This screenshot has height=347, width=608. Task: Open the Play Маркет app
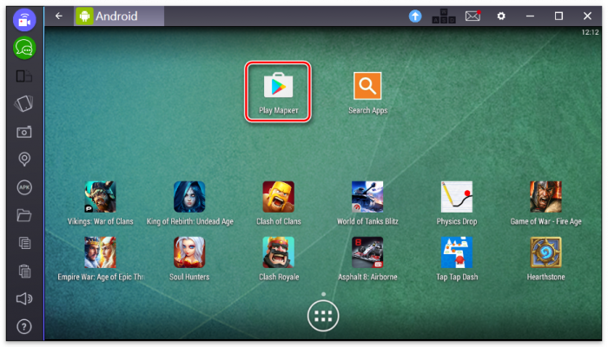point(278,86)
